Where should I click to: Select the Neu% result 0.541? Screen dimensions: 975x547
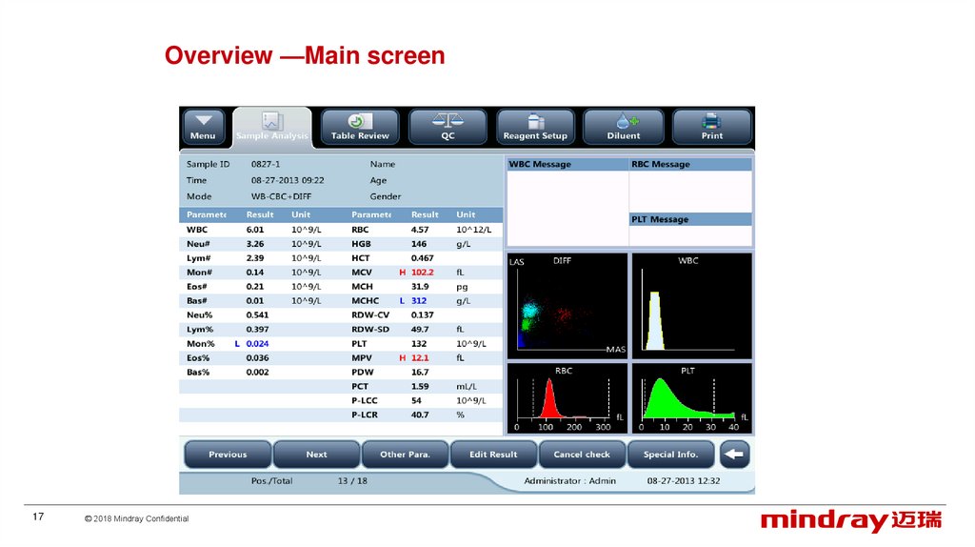click(x=257, y=315)
